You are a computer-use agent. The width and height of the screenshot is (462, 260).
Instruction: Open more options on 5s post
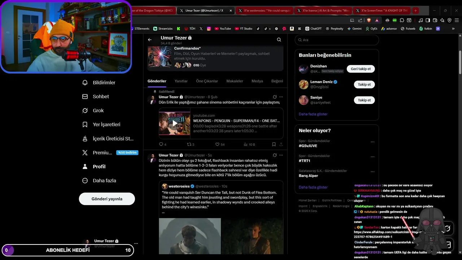[281, 155]
